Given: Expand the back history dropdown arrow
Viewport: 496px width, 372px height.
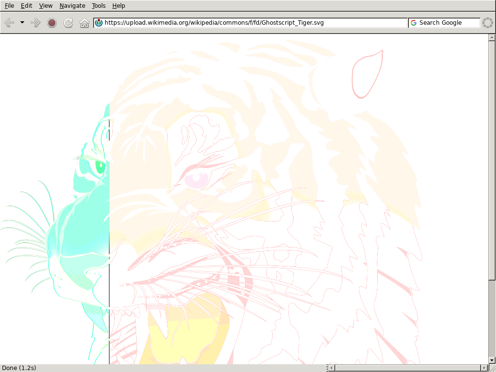Looking at the screenshot, I should coord(22,23).
